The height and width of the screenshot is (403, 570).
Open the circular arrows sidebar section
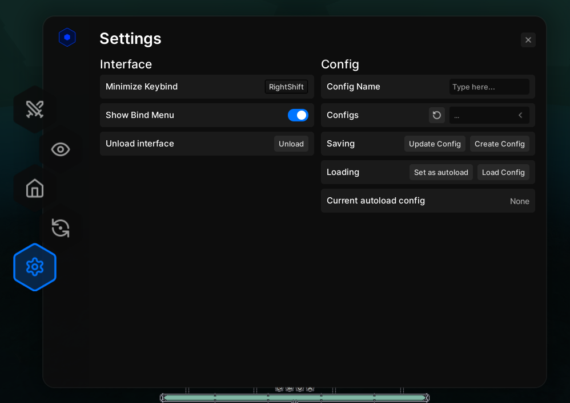point(61,228)
